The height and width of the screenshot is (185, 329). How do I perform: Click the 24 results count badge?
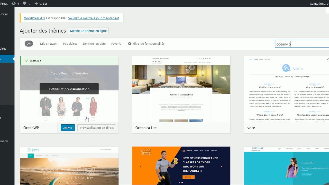point(29,44)
